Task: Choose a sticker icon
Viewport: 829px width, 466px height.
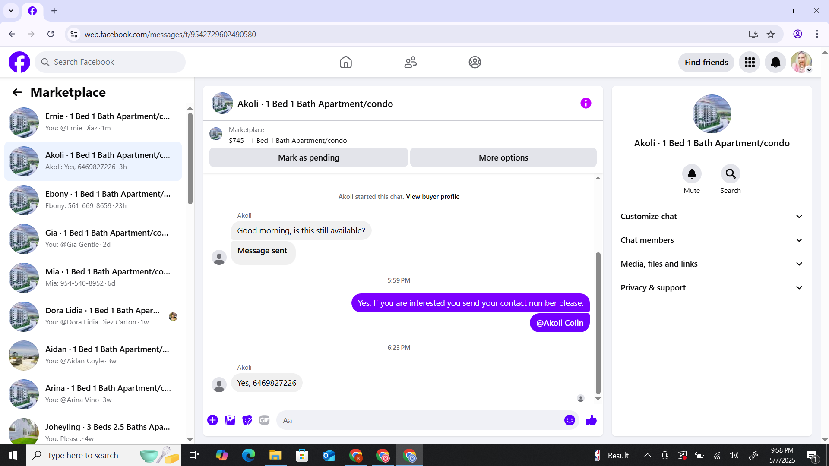Action: 247,420
